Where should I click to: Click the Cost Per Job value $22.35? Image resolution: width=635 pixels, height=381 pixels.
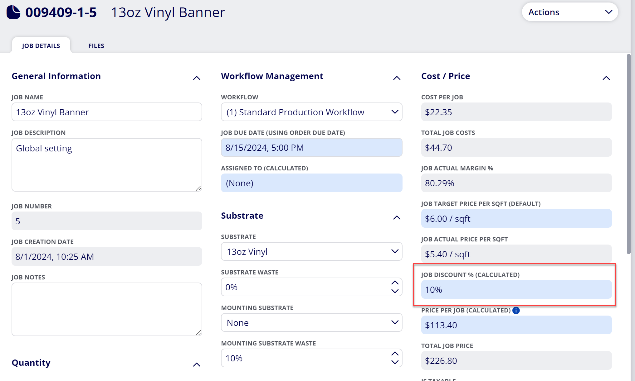(516, 112)
